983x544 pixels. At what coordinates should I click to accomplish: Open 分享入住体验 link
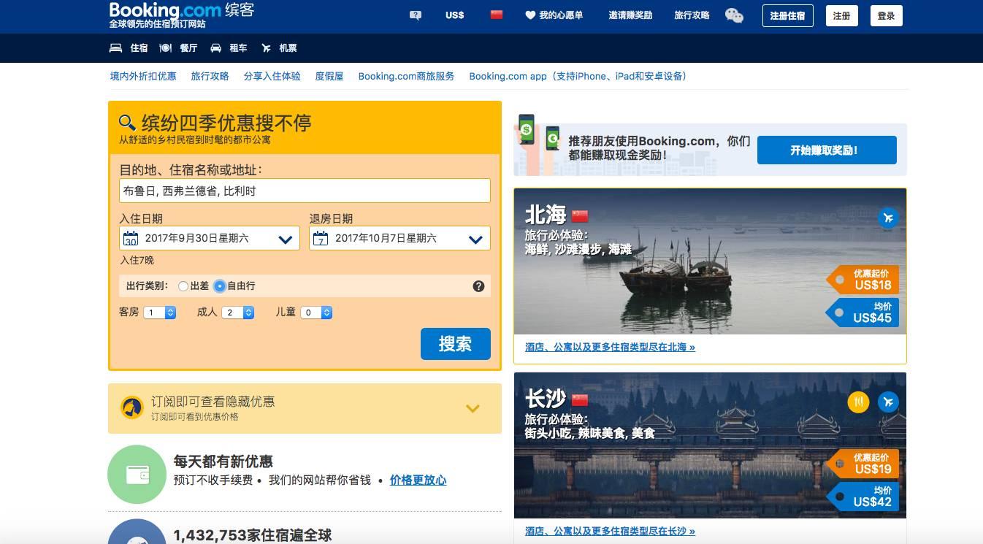(272, 76)
